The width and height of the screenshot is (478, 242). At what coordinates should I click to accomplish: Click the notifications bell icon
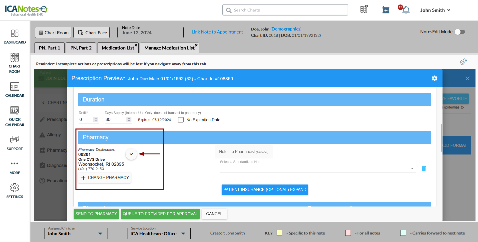click(x=406, y=10)
